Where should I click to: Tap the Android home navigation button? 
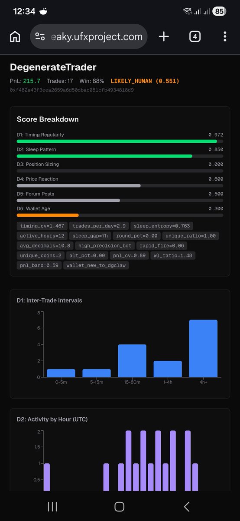(x=120, y=506)
